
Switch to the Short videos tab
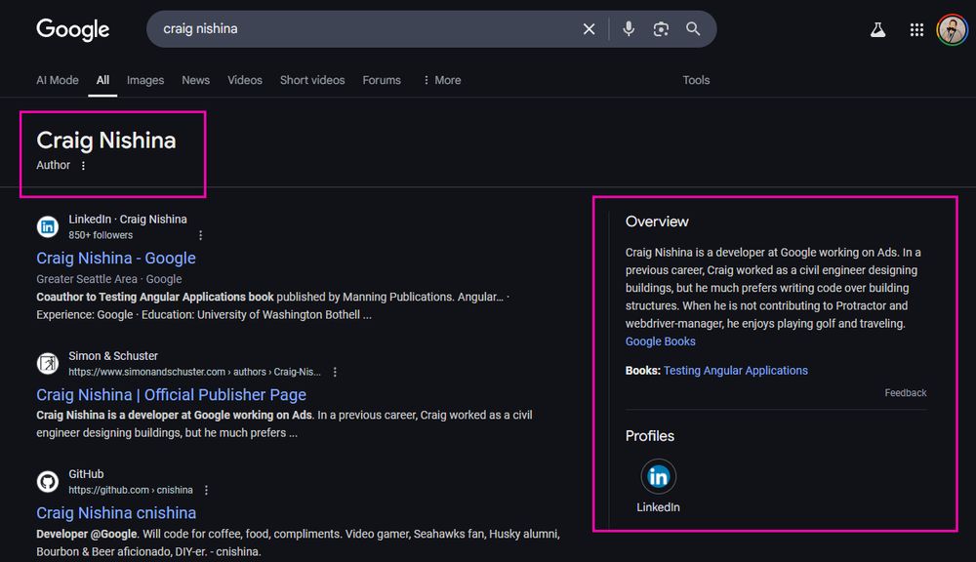(312, 80)
